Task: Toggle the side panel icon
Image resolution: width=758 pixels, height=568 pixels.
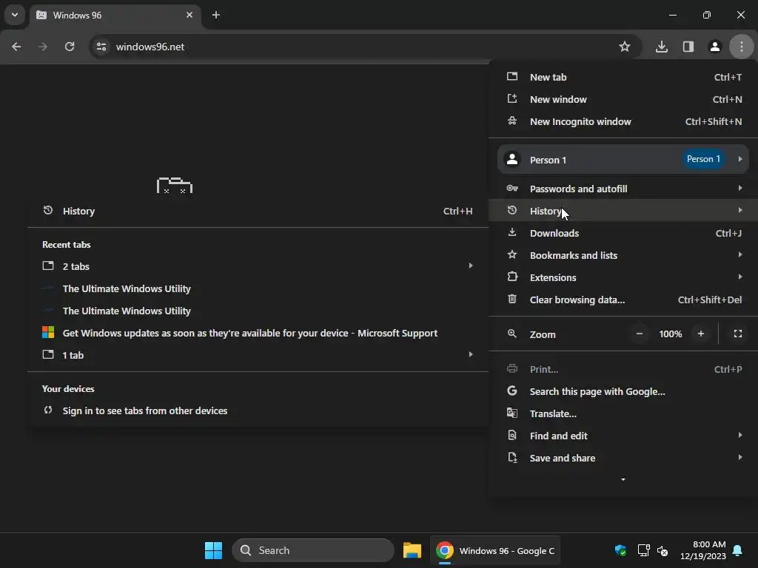Action: [688, 47]
